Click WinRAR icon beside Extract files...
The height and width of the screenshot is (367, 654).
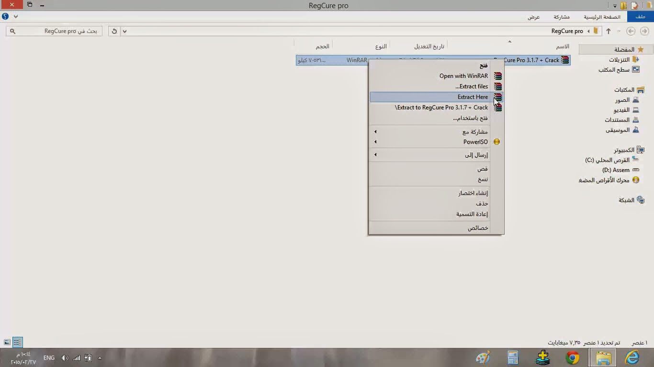[498, 86]
